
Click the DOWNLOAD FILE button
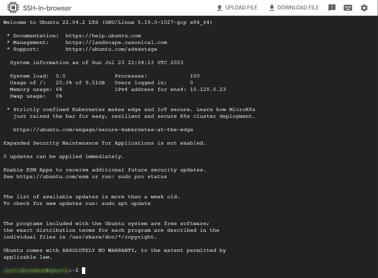294,8
